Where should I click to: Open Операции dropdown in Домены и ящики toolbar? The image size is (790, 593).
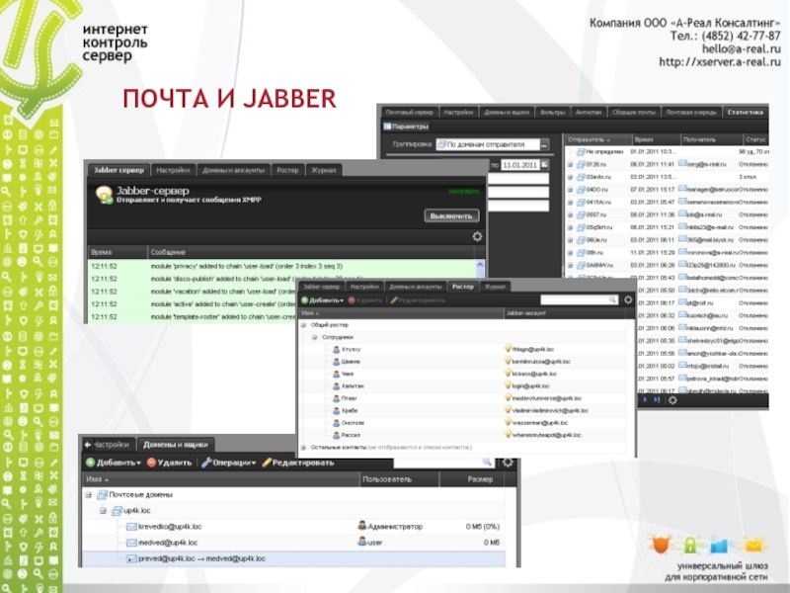tap(229, 463)
